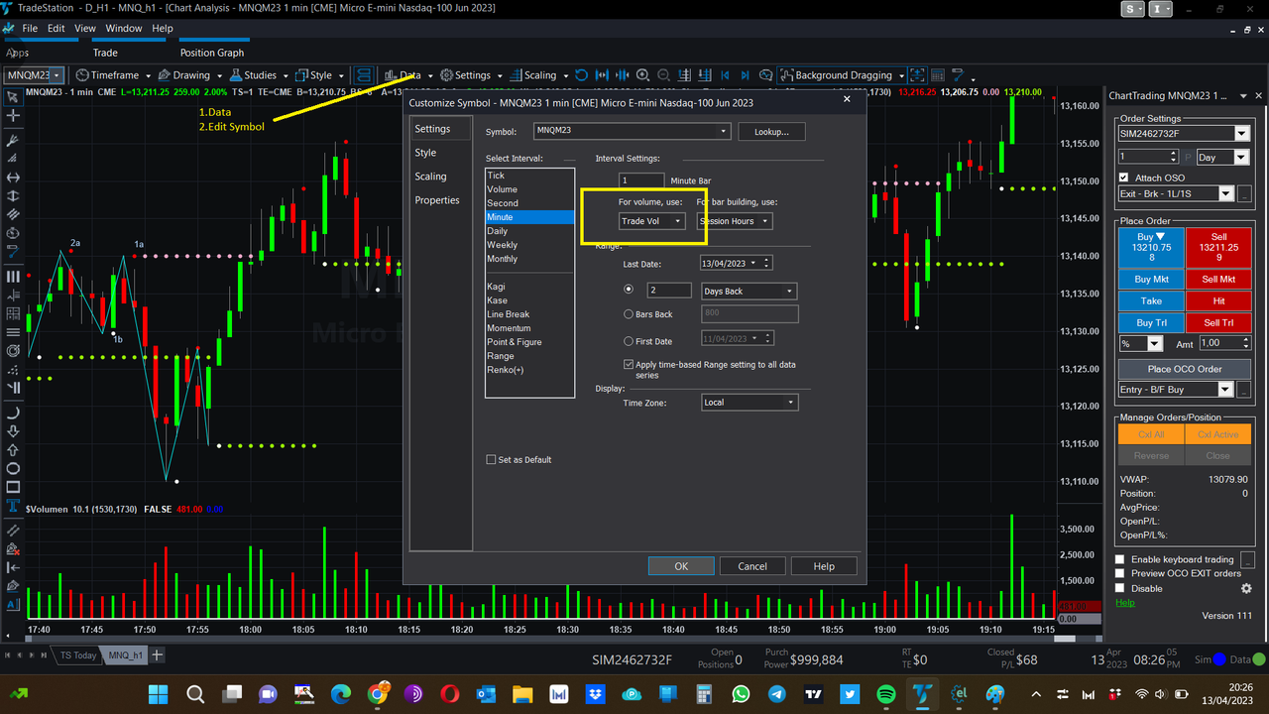Click the green Help link in ChartTrading
The width and height of the screenshot is (1269, 714).
tap(1125, 602)
